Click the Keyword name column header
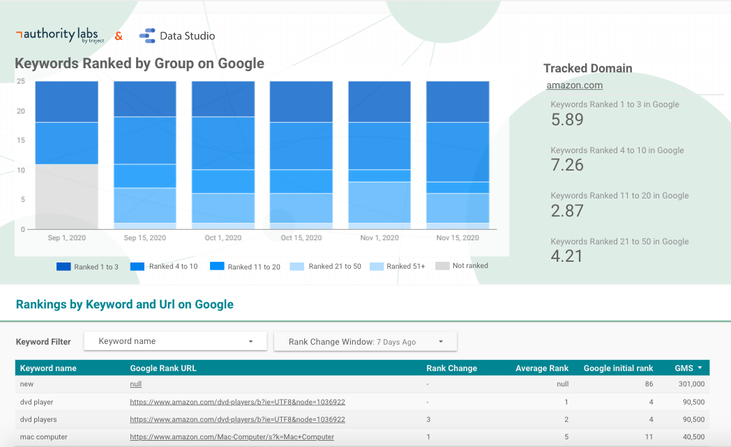 pos(48,368)
